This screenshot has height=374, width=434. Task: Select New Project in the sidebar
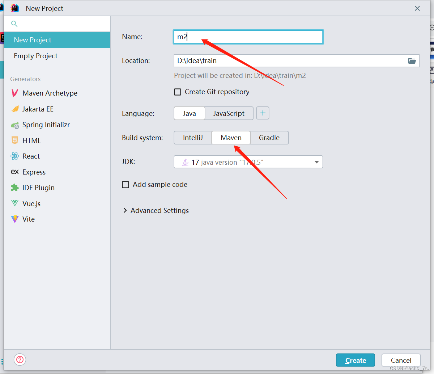click(57, 40)
